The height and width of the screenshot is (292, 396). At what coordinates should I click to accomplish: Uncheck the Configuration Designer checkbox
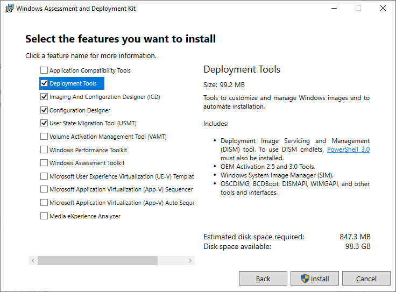[x=44, y=110]
